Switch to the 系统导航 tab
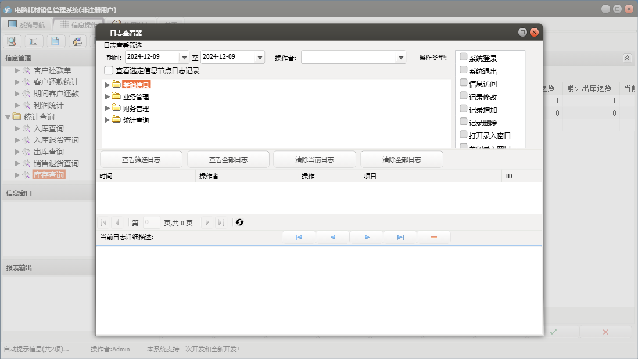Screen dimensions: 638x359 pos(26,25)
